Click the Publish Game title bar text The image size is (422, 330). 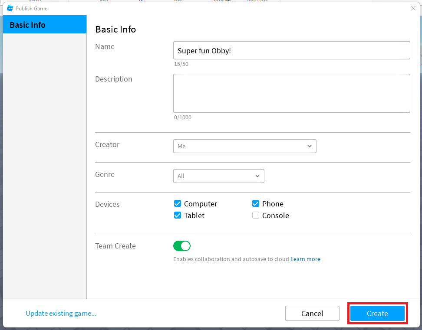click(32, 8)
